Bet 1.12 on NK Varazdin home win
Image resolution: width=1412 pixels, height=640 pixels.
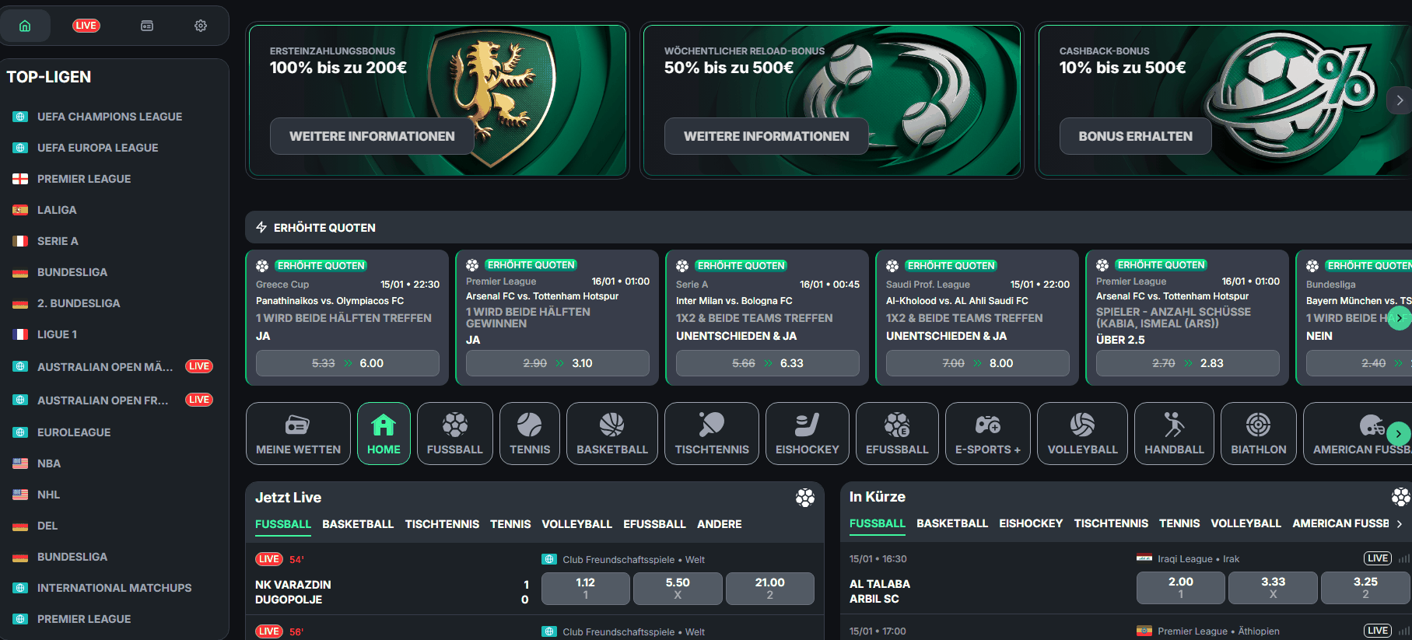click(585, 588)
